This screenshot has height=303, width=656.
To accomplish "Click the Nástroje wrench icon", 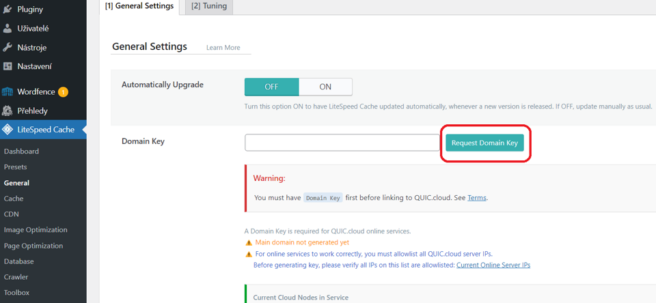I will click(x=7, y=48).
